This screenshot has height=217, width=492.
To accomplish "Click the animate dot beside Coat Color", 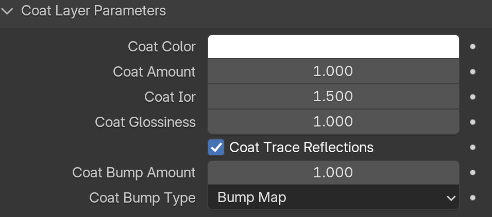I will (x=473, y=47).
